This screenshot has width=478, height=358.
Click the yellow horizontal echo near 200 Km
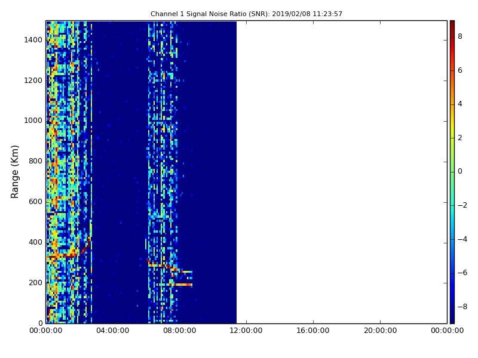click(x=183, y=285)
